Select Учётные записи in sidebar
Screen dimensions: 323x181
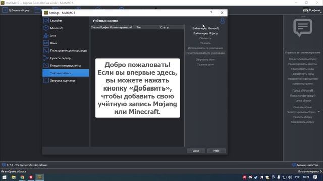(x=66, y=73)
